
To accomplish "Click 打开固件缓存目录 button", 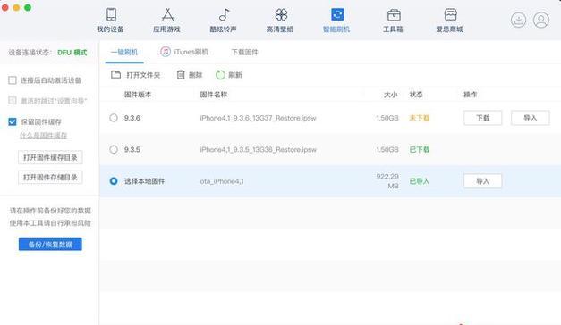I will [50, 157].
